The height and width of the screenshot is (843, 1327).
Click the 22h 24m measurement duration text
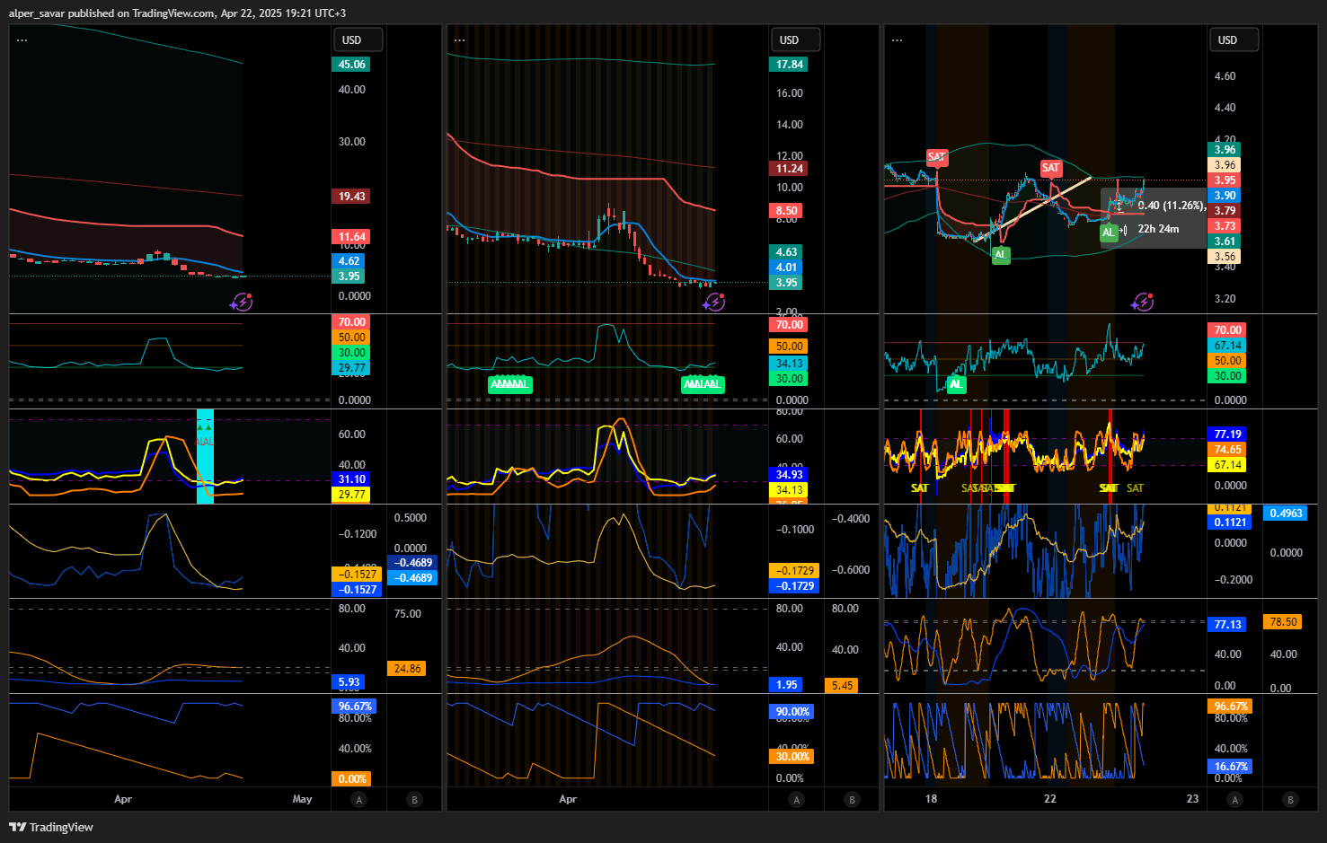coord(1158,229)
